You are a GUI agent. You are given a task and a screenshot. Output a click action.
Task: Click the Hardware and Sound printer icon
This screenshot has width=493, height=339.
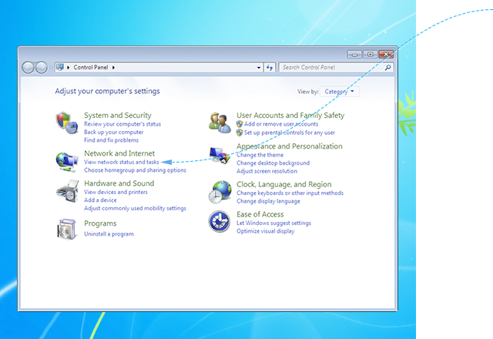click(x=67, y=191)
